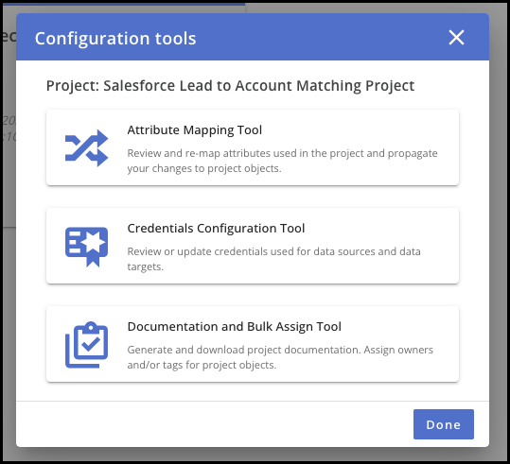Close the Configuration tools dialog with X
Viewport: 510px width, 464px height.
point(456,38)
